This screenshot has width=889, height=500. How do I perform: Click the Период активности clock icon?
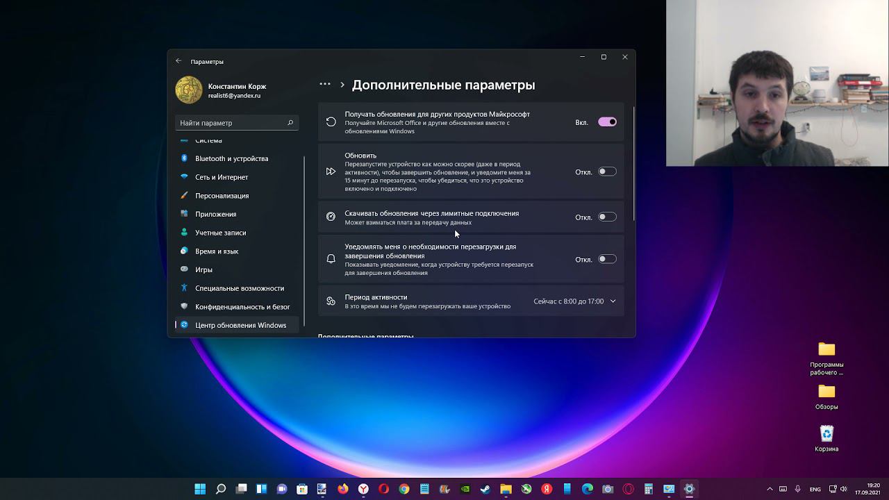pos(331,301)
